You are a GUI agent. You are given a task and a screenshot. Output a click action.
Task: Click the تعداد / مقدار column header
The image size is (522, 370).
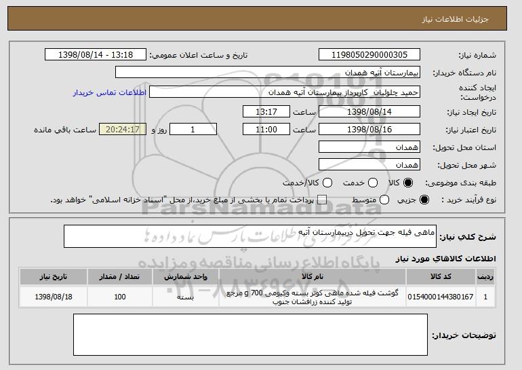[120, 277]
